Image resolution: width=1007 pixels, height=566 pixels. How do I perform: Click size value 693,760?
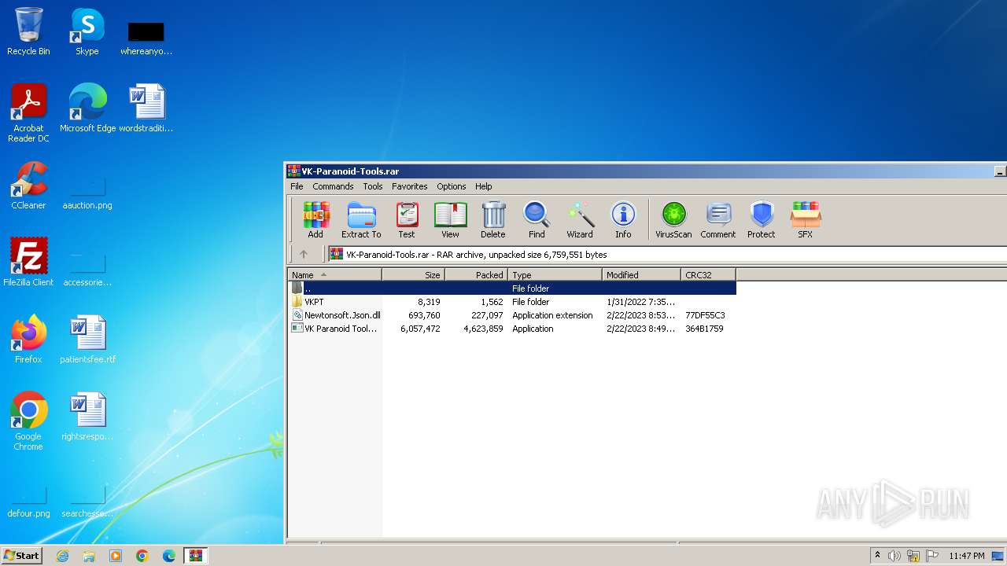click(424, 315)
